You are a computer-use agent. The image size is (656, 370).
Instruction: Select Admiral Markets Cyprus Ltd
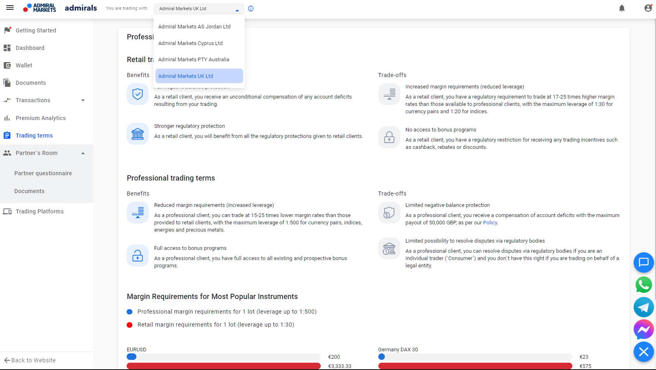point(199,43)
